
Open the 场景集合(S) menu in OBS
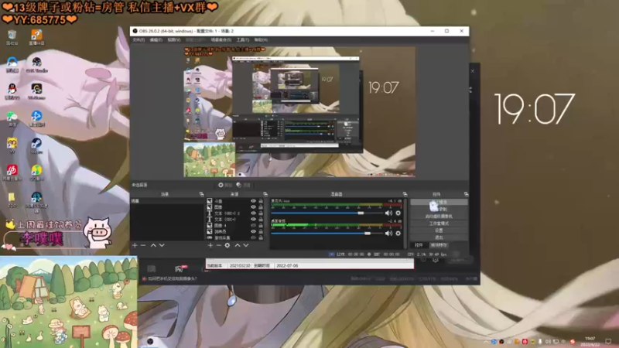[x=221, y=40]
